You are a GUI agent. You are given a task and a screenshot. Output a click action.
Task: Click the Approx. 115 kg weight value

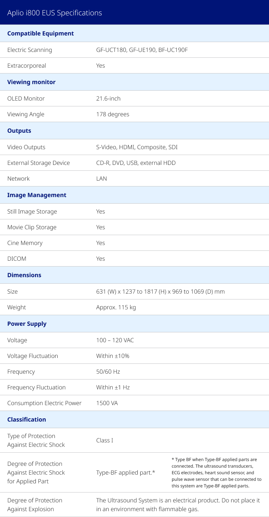(x=116, y=307)
